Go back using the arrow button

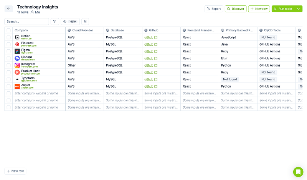tap(8, 9)
